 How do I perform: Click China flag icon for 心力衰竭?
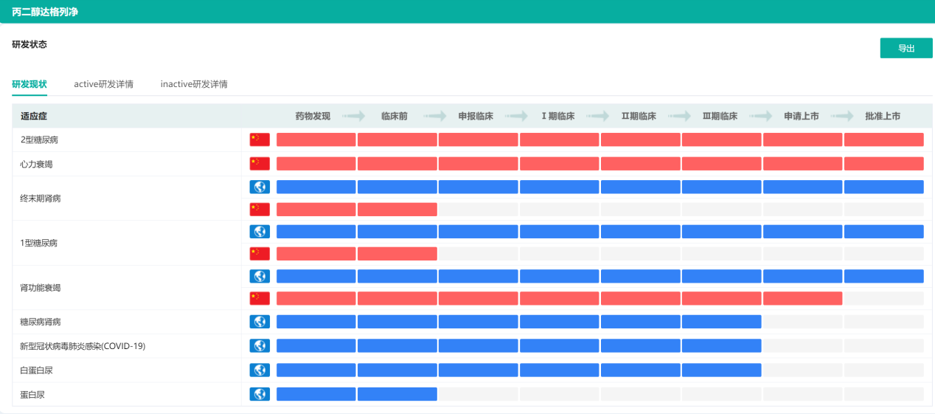pos(260,164)
